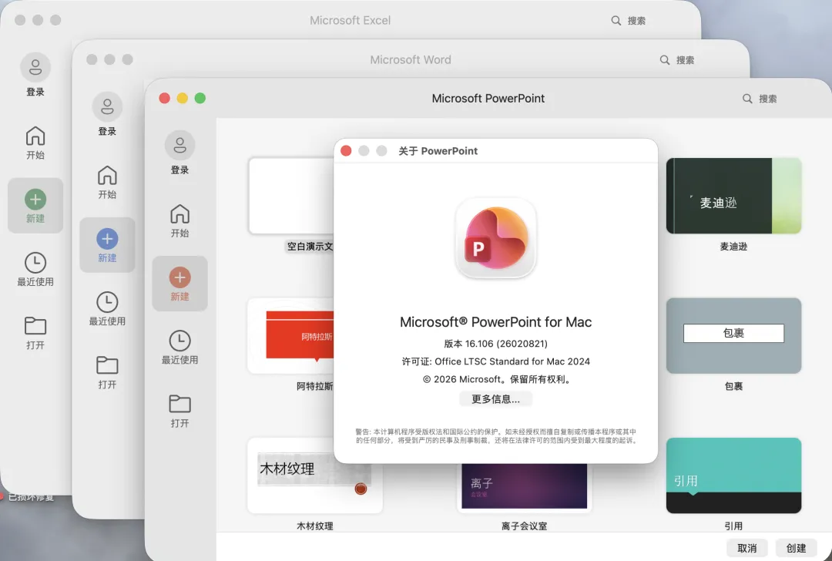Viewport: 832px width, 561px height.
Task: Click Open folder icon in Word sidebar
Action: (x=107, y=364)
